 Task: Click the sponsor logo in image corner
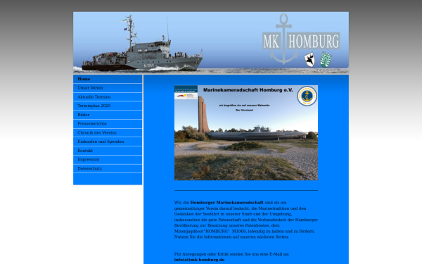pos(186,92)
